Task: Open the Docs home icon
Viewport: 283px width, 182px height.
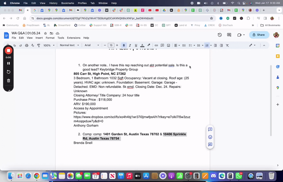Action: point(6,35)
